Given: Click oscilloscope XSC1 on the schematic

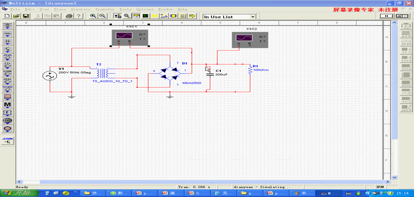Looking at the screenshot, I should [130, 38].
